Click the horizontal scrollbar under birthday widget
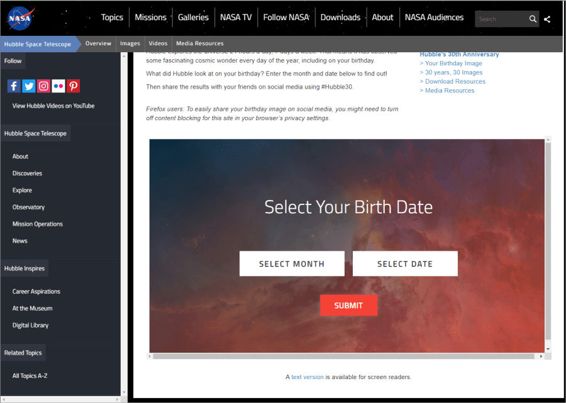 pos(346,356)
